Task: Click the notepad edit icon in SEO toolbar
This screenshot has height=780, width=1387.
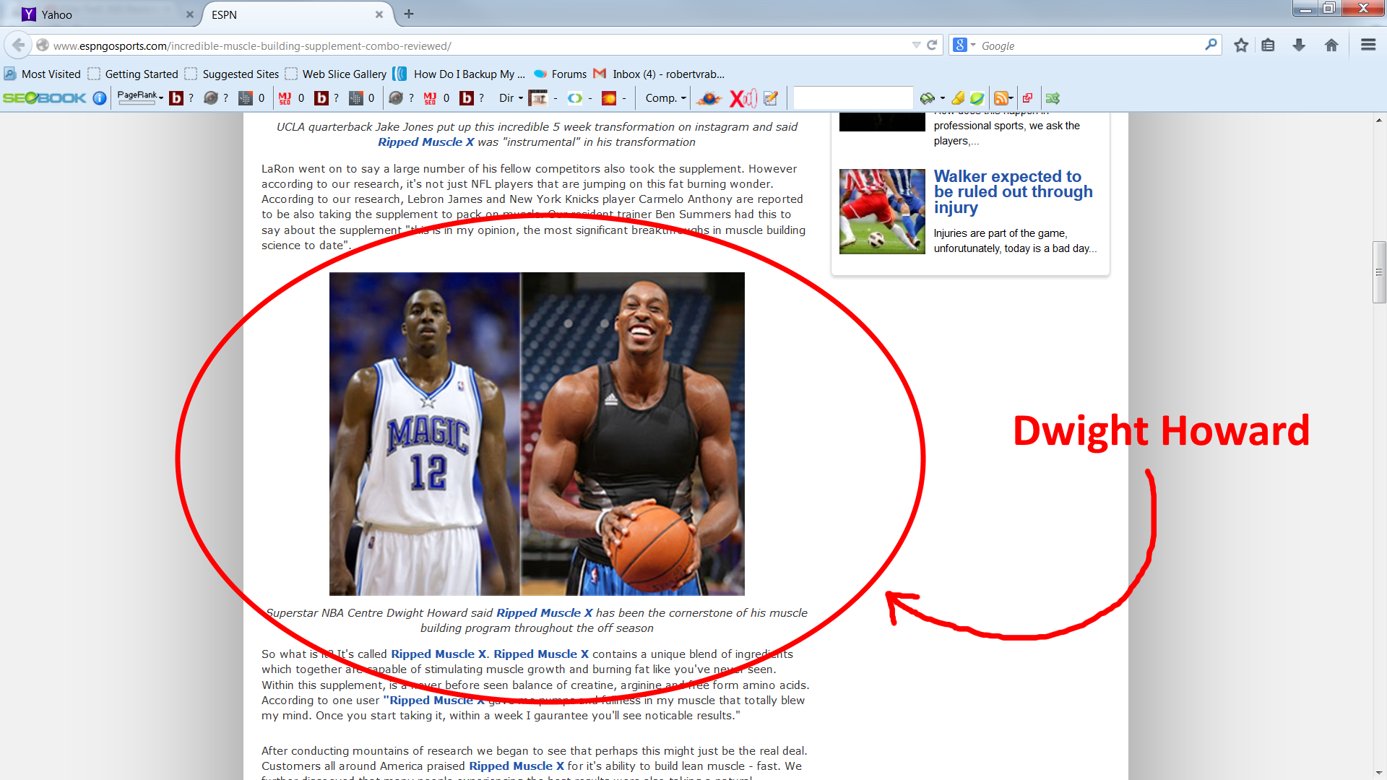Action: 771,98
